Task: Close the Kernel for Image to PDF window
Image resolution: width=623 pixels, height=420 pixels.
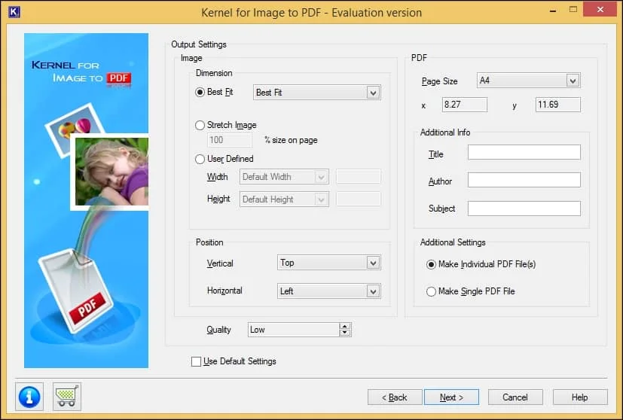Action: click(x=600, y=9)
